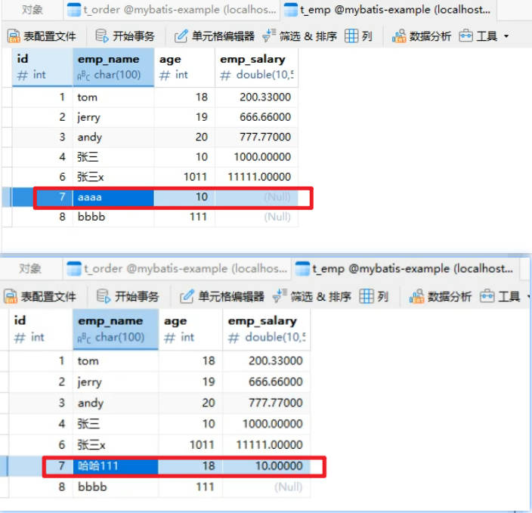Click 列 label in top window

pos(367,36)
